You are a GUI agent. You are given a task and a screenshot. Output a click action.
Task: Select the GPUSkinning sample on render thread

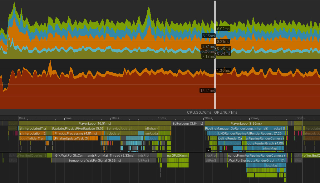(x=177, y=155)
